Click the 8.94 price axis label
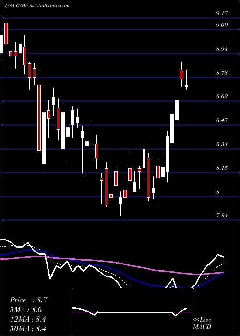Screen dimensions: 240x336 click(222, 49)
